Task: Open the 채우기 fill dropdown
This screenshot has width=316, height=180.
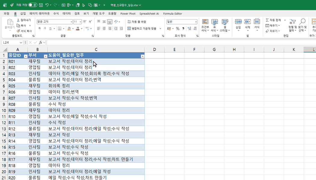Action: [273, 25]
